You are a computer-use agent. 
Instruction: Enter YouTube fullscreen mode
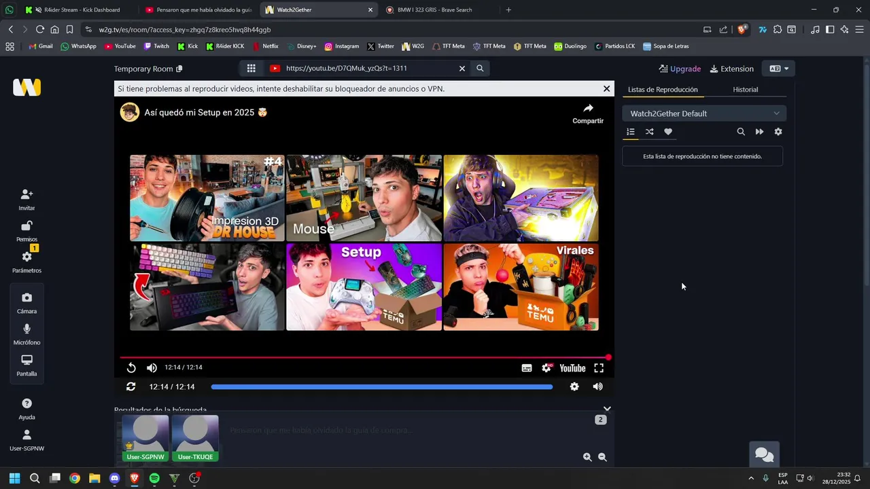coord(599,367)
